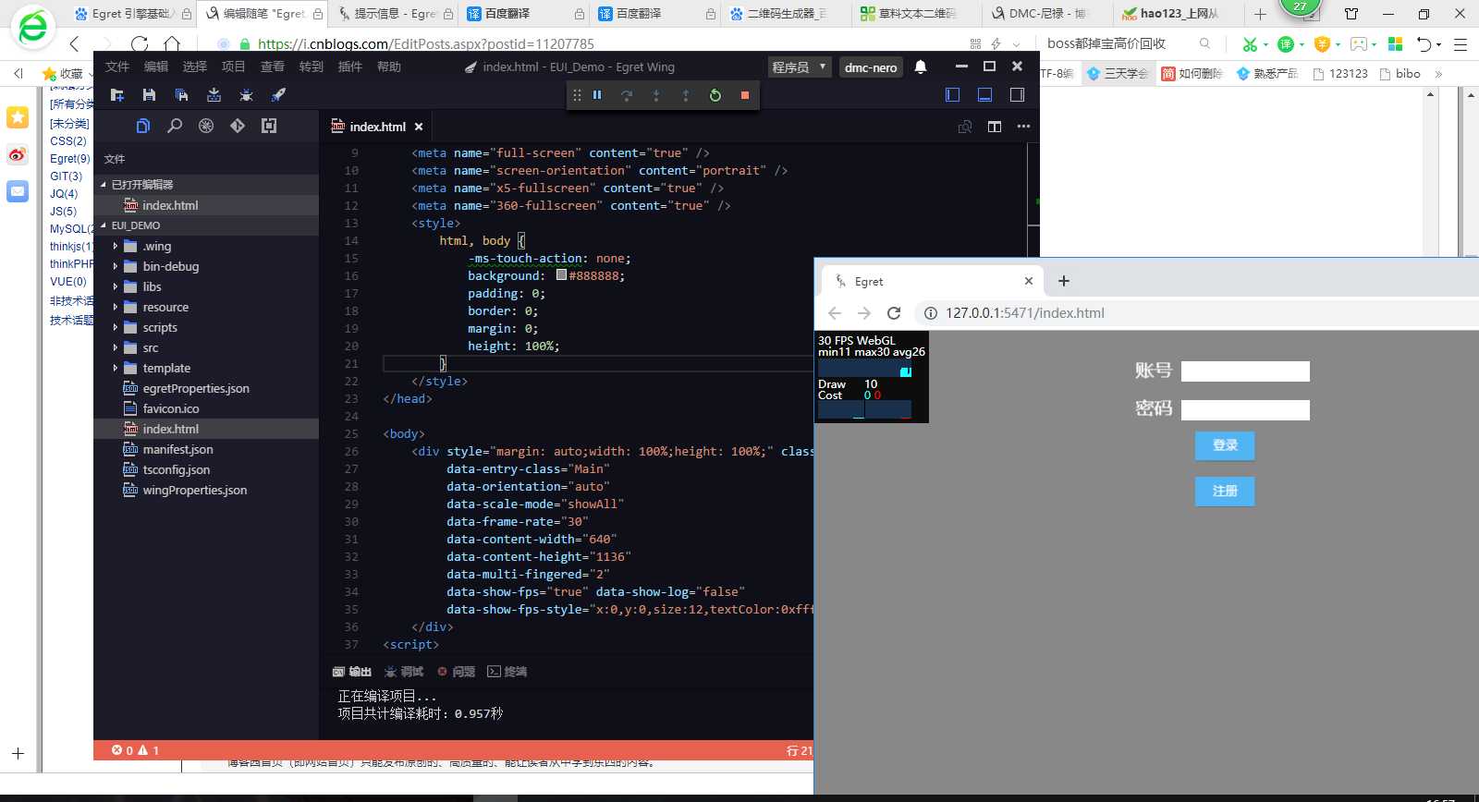Open the 查看 menu
Screen dimensions: 1479x802
coord(273,67)
